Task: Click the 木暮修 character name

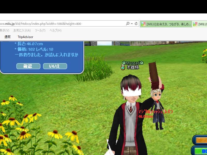Action: pos(133,67)
